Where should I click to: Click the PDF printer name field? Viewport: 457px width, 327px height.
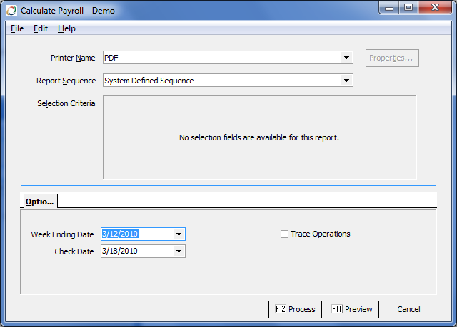(221, 58)
